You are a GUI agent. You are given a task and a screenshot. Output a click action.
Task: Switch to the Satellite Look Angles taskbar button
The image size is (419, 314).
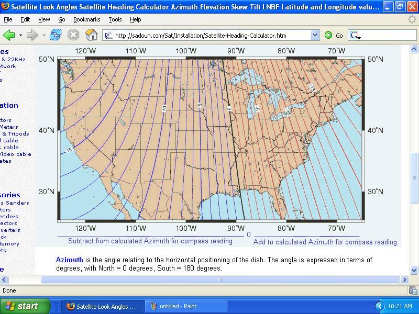[103, 306]
